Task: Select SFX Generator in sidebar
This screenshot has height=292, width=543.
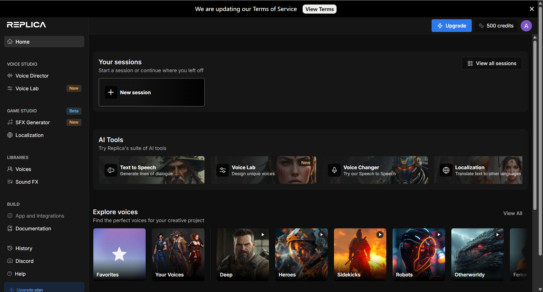Action: (44, 122)
